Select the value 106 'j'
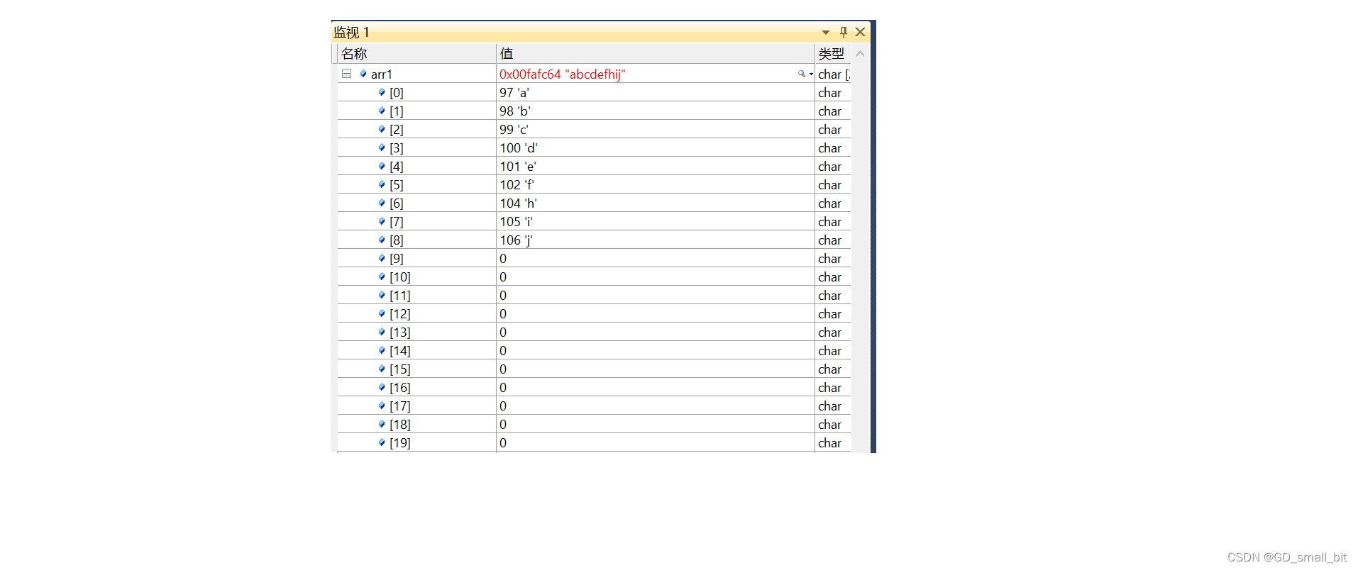Screen dimensions: 1358x570 (517, 240)
